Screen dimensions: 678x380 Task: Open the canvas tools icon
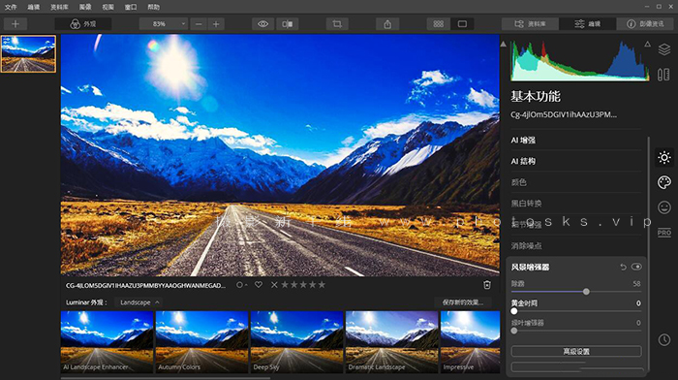point(663,75)
